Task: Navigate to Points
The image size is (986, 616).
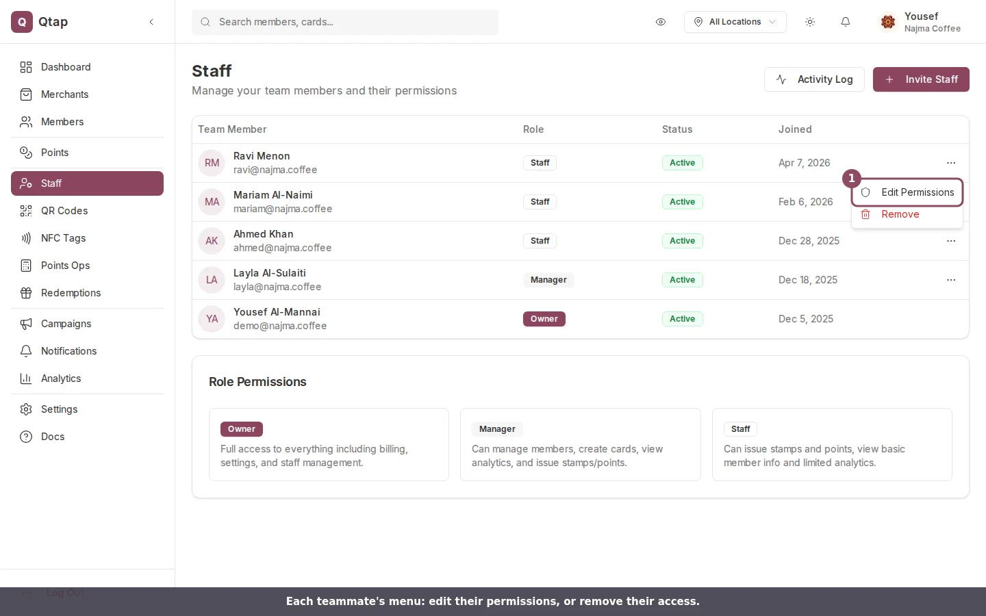Action: coord(87,153)
